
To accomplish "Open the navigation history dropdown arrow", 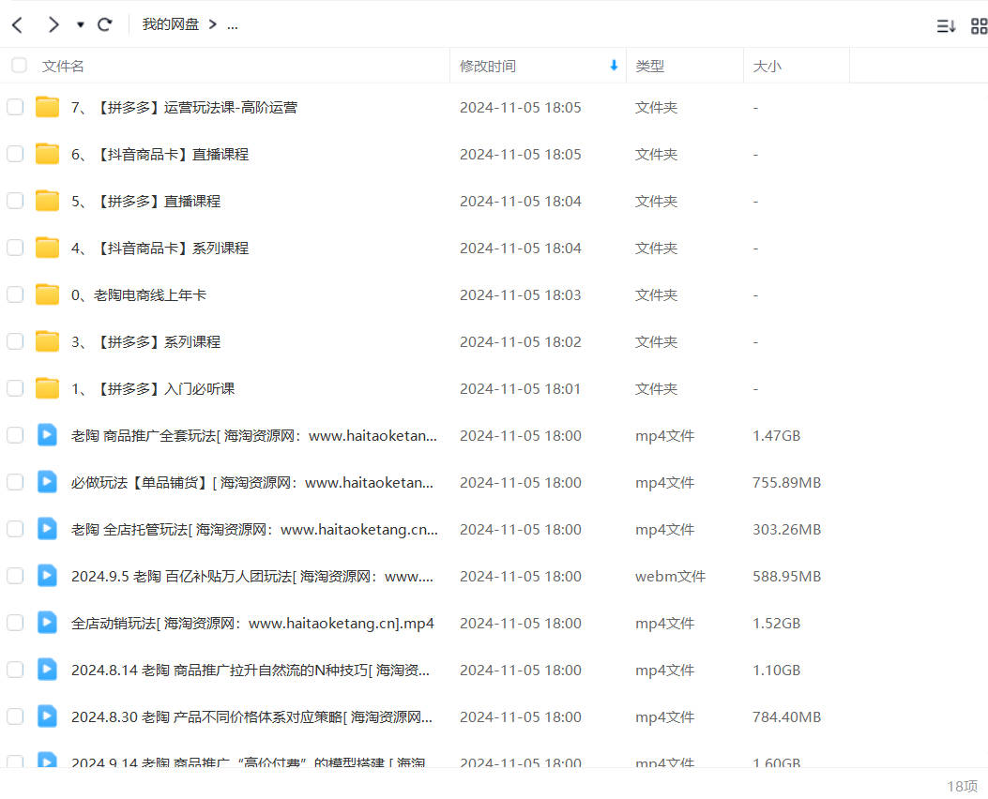I will [80, 25].
